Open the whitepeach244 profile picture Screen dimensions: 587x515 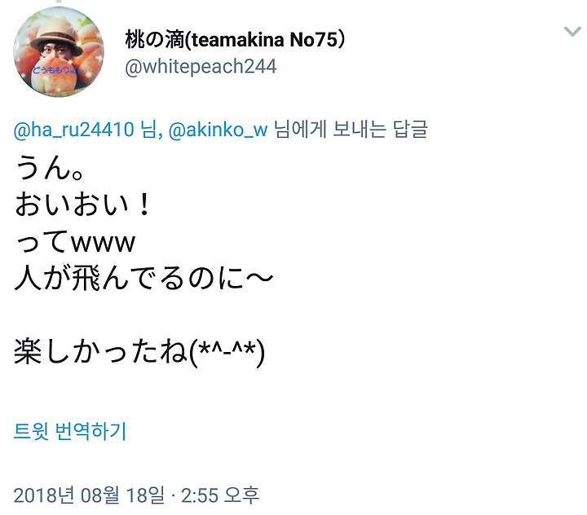[59, 52]
